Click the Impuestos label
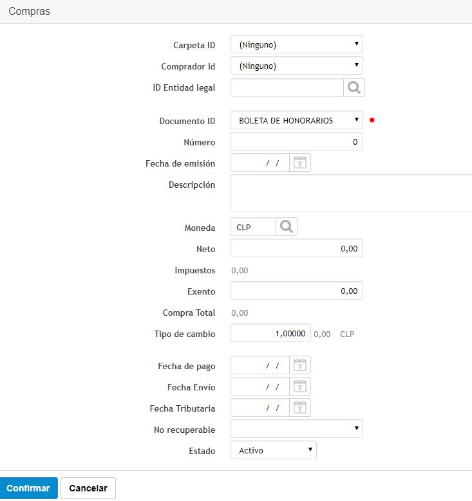472x501 pixels. click(x=195, y=270)
